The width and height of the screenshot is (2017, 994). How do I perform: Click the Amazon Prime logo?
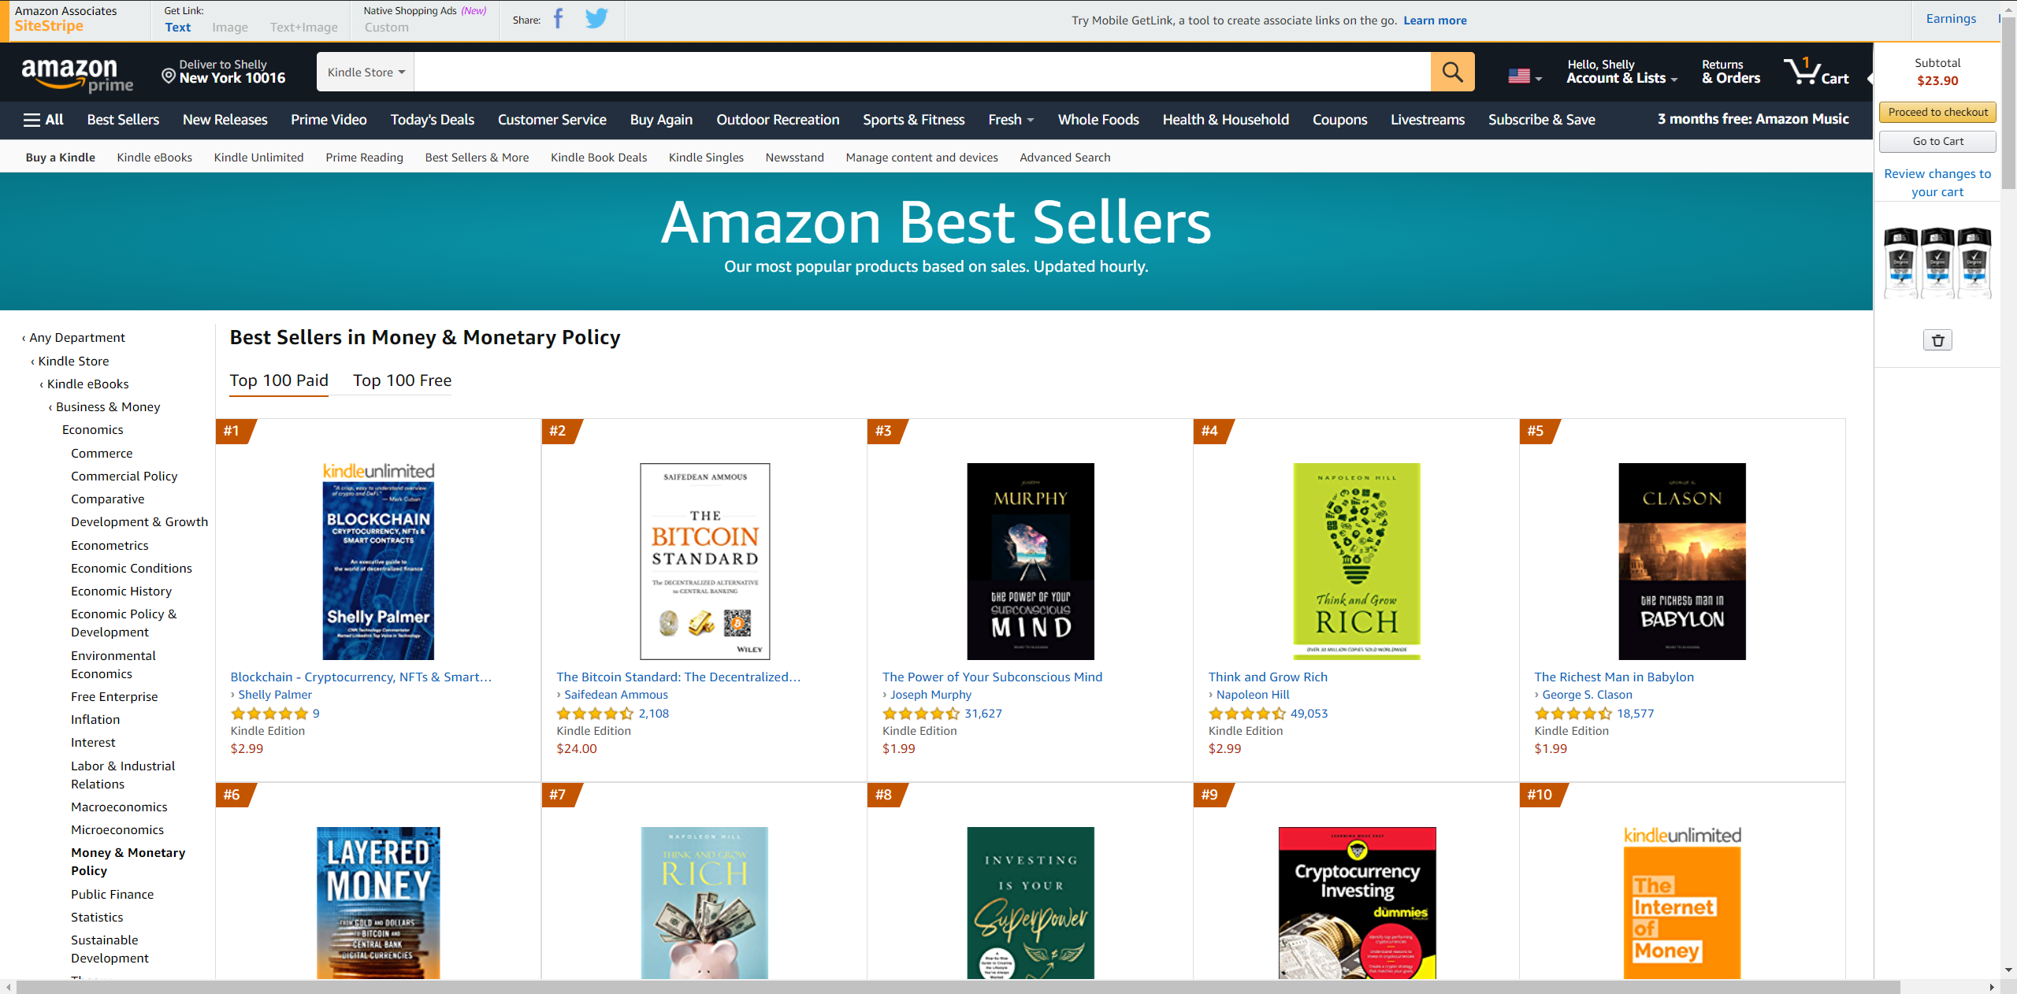[x=76, y=74]
